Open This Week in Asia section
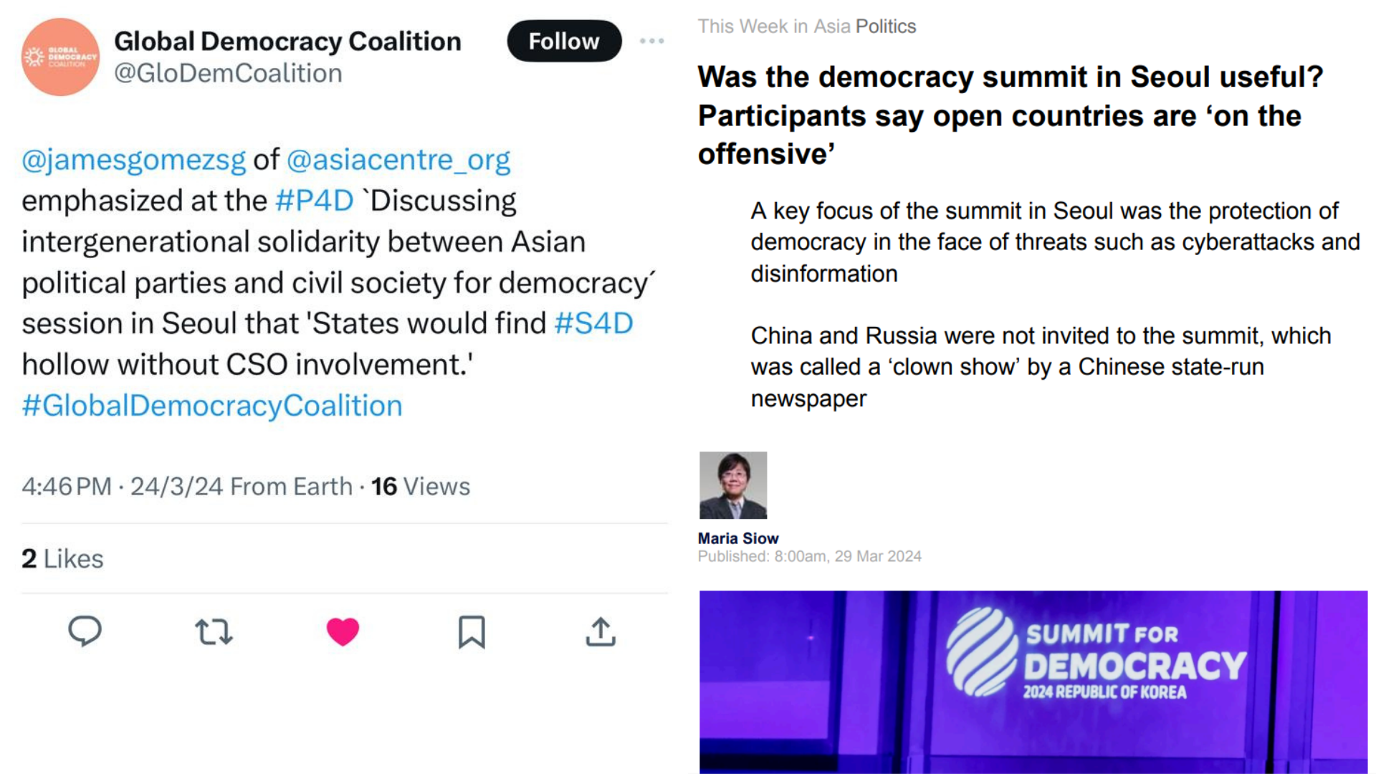 point(774,27)
